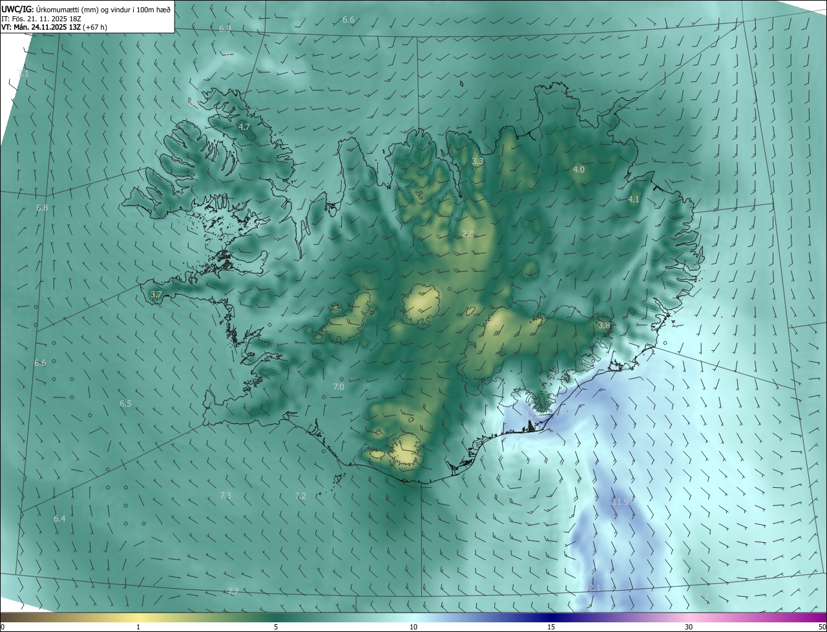Click the 4.7 value over the Westfjords
The image size is (827, 632).
pos(244,127)
